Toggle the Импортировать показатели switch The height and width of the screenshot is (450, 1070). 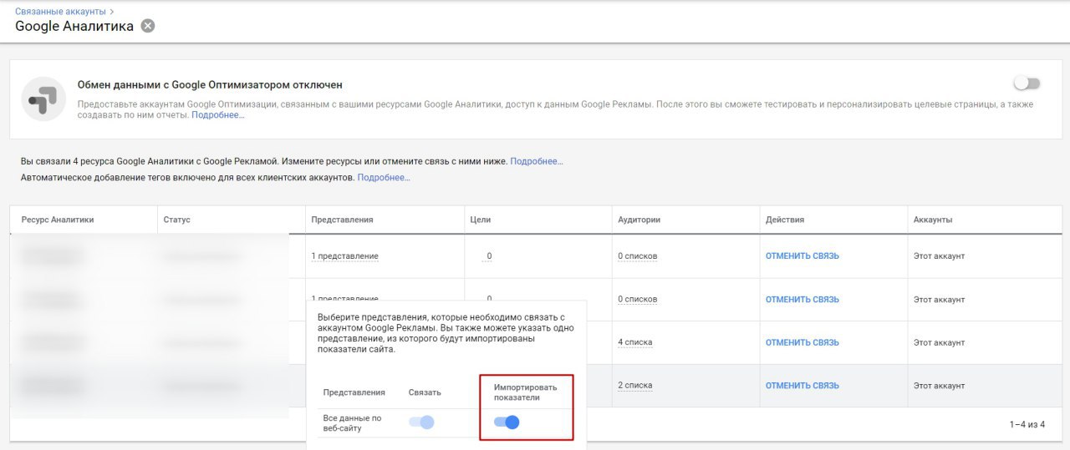point(507,422)
